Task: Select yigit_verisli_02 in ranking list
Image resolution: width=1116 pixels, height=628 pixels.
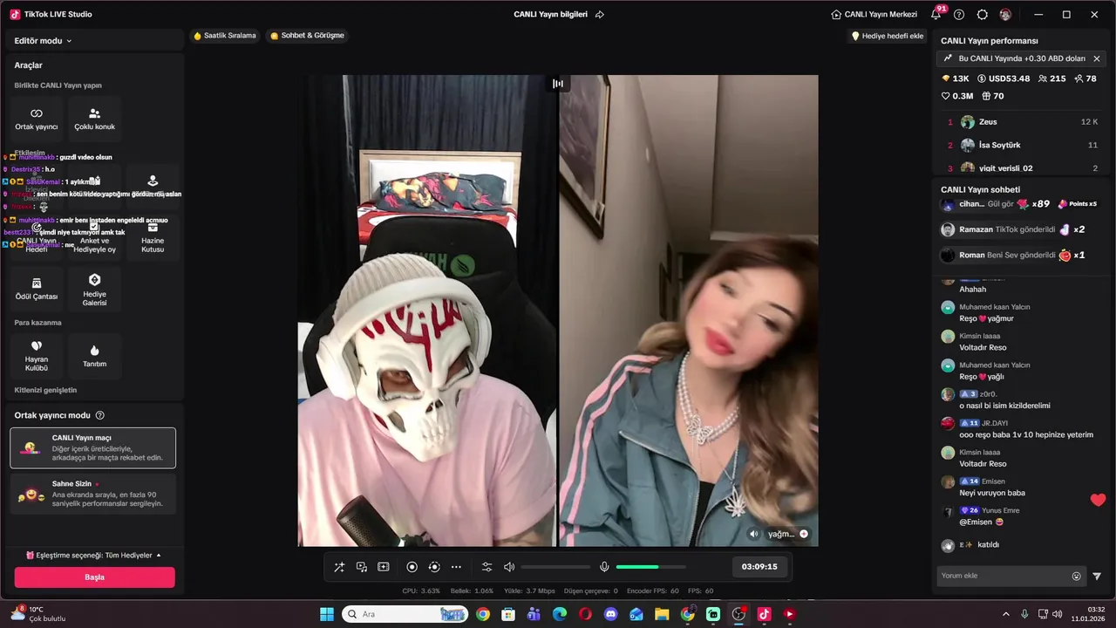Action: (x=1022, y=167)
